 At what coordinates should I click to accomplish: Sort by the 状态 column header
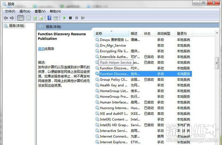pos(149,34)
